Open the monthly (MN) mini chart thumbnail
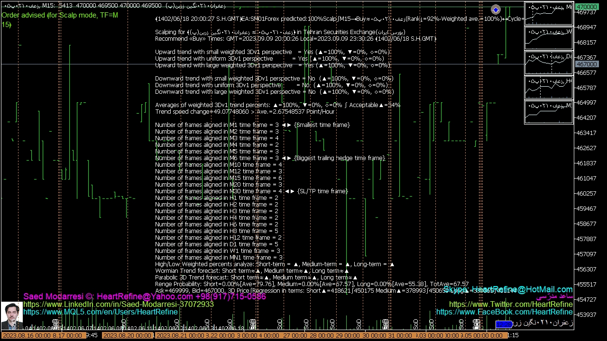This screenshot has width=607, height=341. click(x=549, y=14)
